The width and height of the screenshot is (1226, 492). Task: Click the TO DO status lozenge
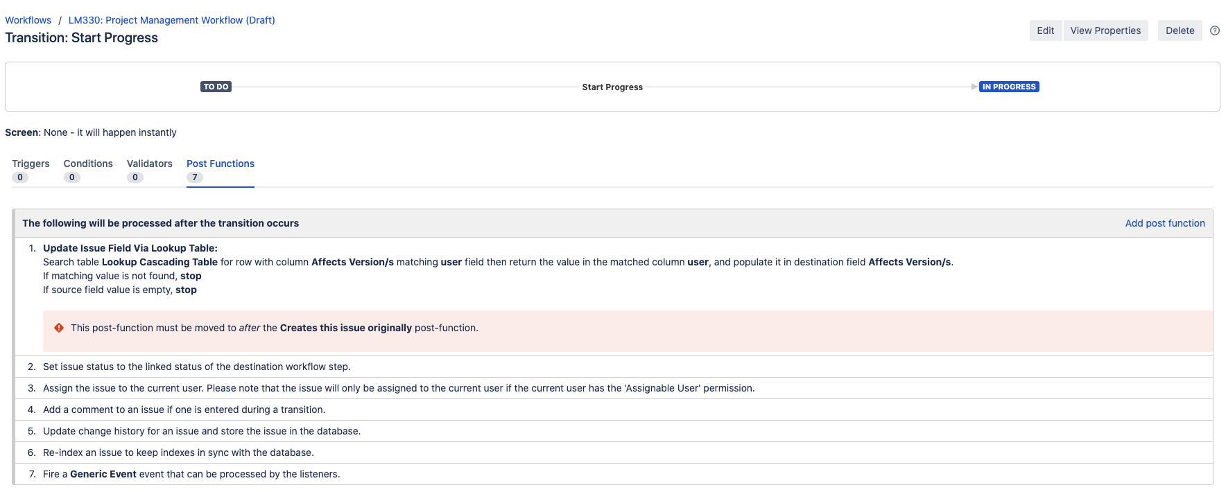(x=216, y=87)
